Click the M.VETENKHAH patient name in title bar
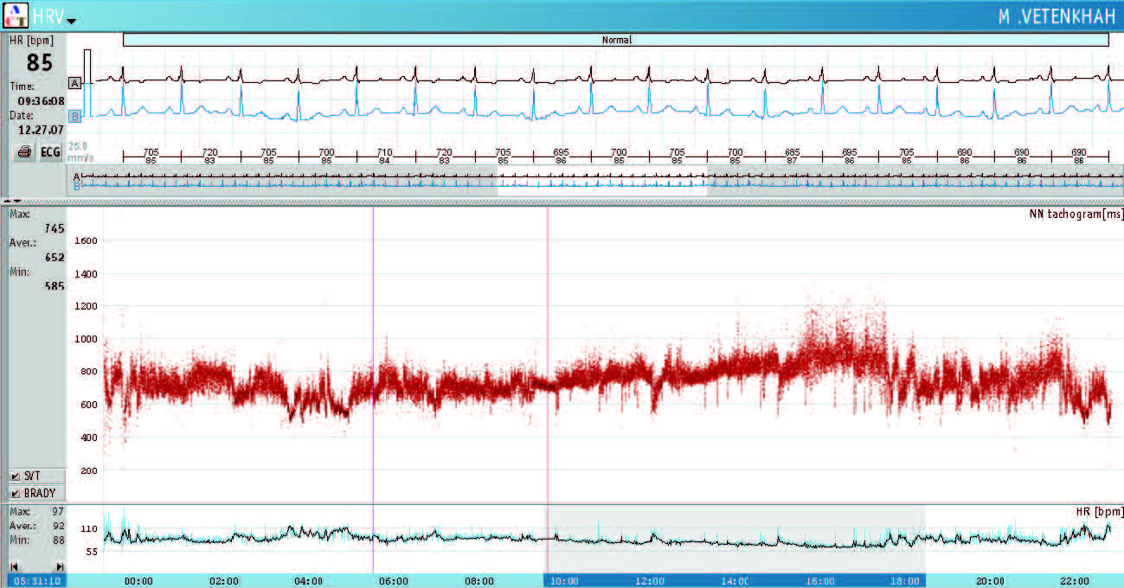 1056,16
